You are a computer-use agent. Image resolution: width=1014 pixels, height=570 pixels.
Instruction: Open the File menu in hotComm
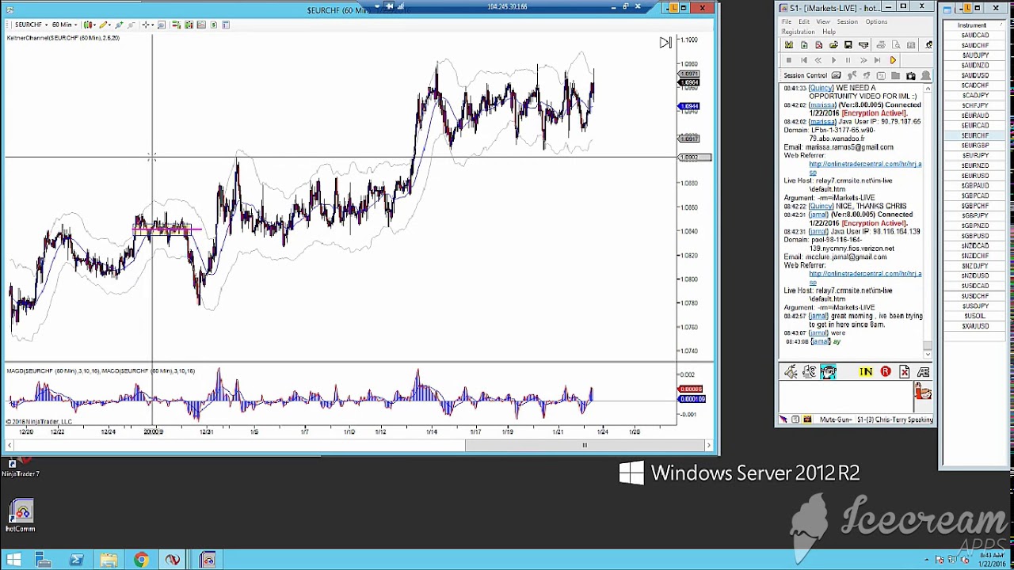click(787, 21)
